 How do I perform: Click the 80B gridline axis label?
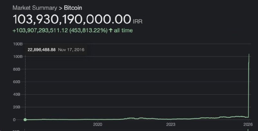coord(16,69)
